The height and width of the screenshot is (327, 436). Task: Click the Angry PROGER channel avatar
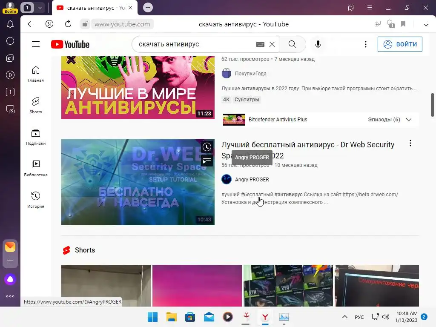point(227,179)
